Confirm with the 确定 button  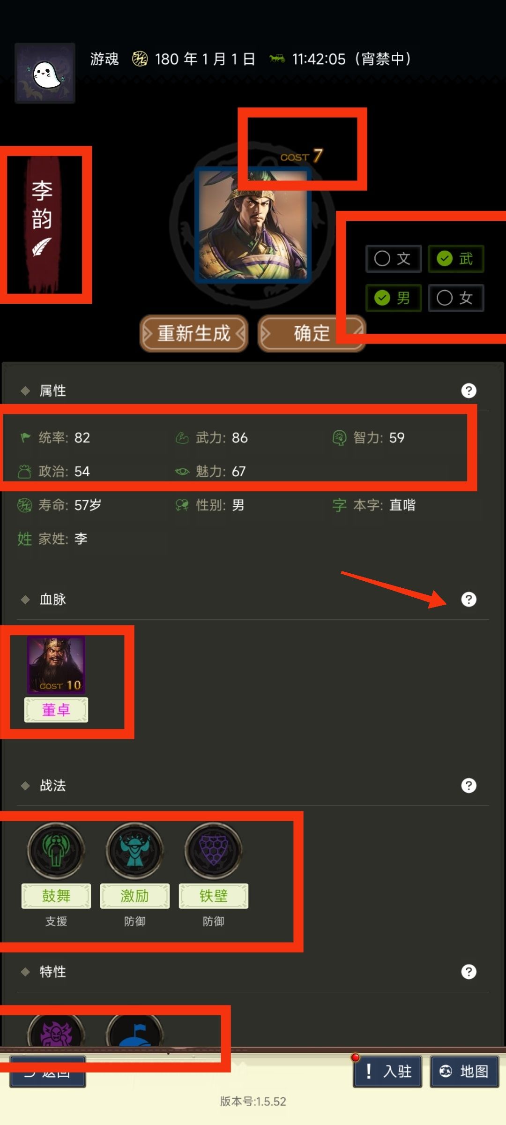click(x=312, y=333)
